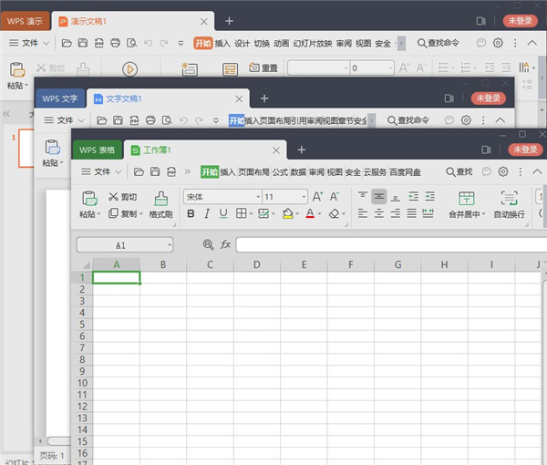Click the top-align icon in the spreadsheet
Screen dimensions: 547x465
coord(363,196)
